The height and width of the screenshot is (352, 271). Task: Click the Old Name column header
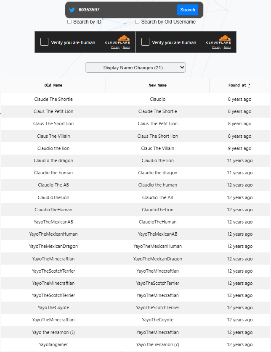click(53, 85)
